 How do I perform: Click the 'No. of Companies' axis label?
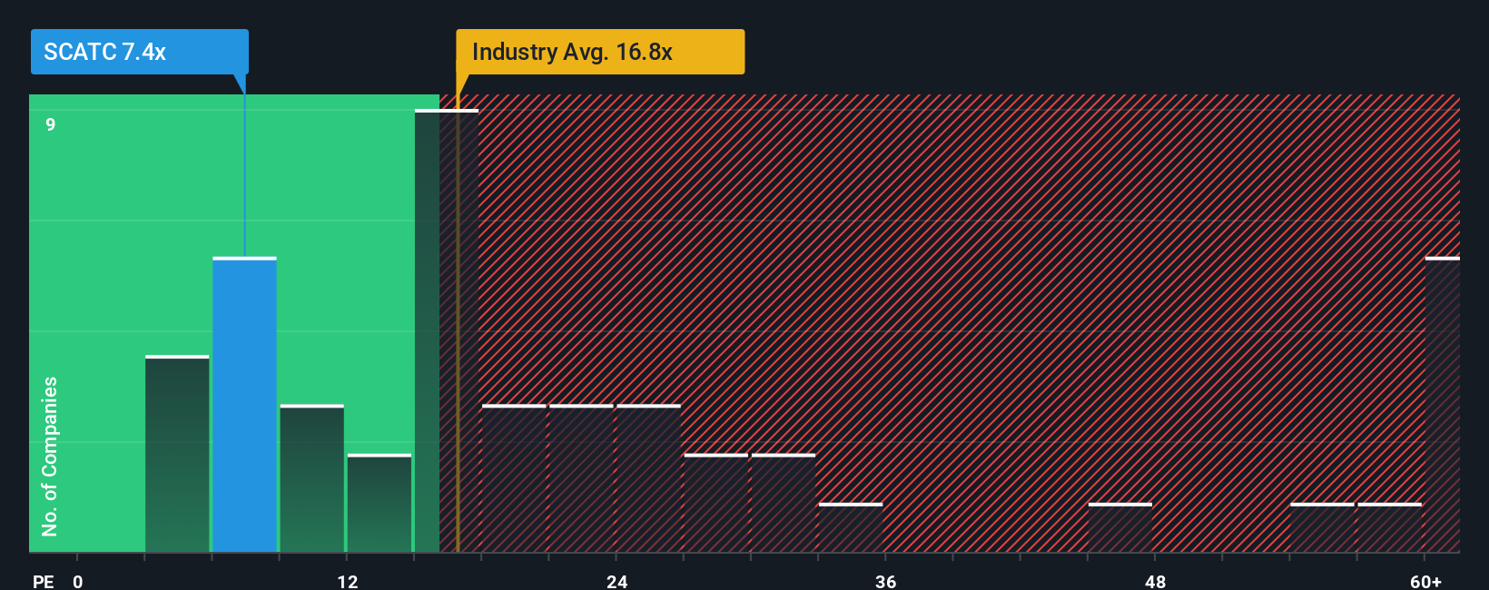pyautogui.click(x=50, y=456)
